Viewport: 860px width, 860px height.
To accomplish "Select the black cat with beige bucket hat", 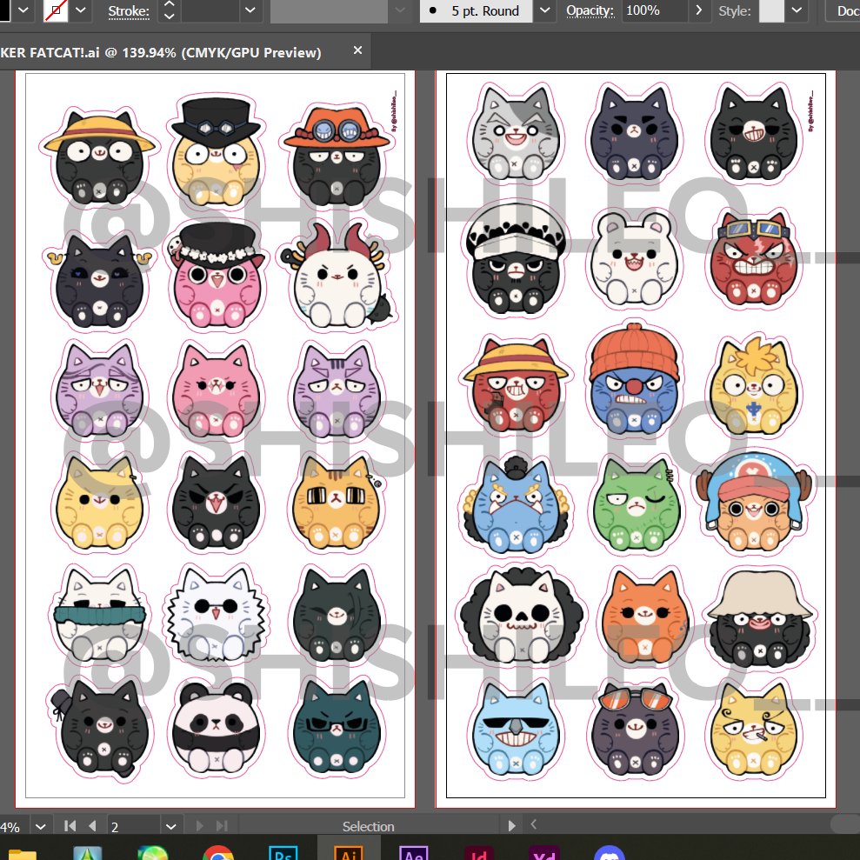I will pos(760,620).
